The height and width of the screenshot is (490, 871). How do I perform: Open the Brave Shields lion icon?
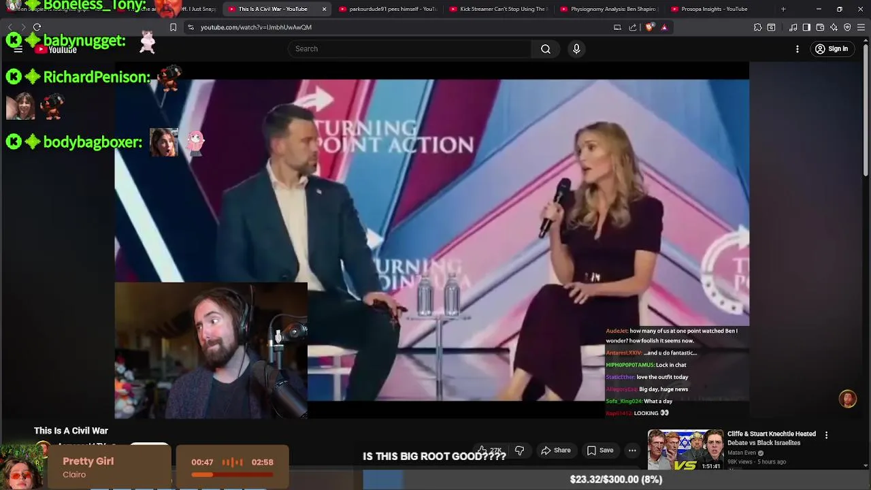point(649,27)
